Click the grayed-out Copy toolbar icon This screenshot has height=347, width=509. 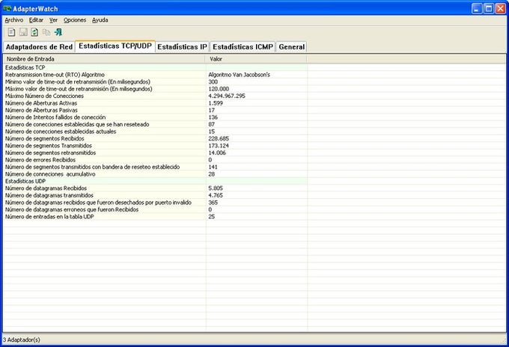[46, 32]
